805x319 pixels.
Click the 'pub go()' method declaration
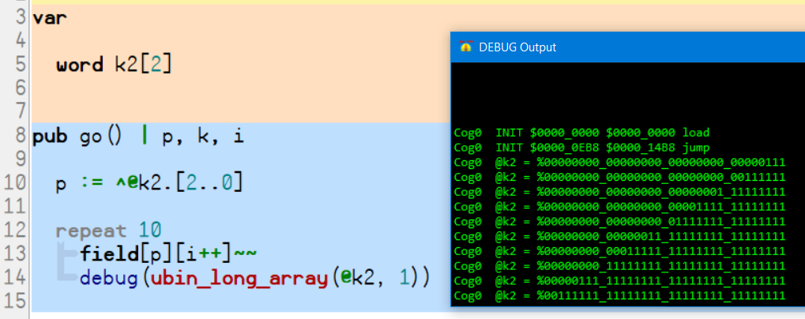(77, 137)
